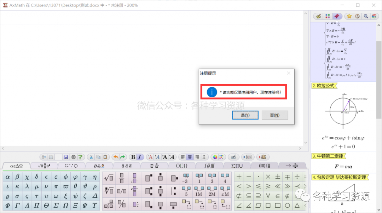Click the side panel scroll-up arrow
This screenshot has height=213, width=382.
tap(379, 25)
